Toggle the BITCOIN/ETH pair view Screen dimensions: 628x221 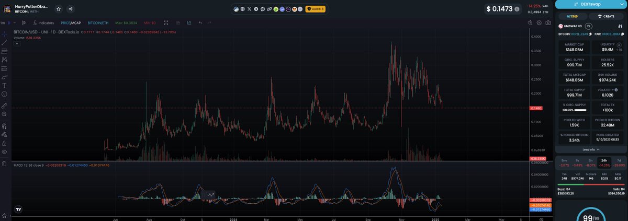click(98, 23)
